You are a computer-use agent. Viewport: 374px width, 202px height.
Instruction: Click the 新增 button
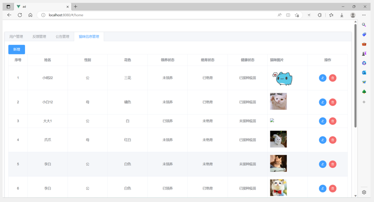pos(17,49)
